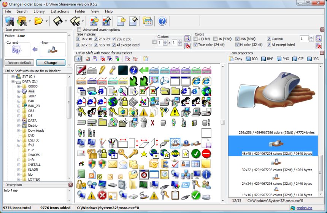Enable the 16 (4 bit) colors checkbox
Image resolution: width=327 pixels, height=213 pixels.
tap(216, 38)
